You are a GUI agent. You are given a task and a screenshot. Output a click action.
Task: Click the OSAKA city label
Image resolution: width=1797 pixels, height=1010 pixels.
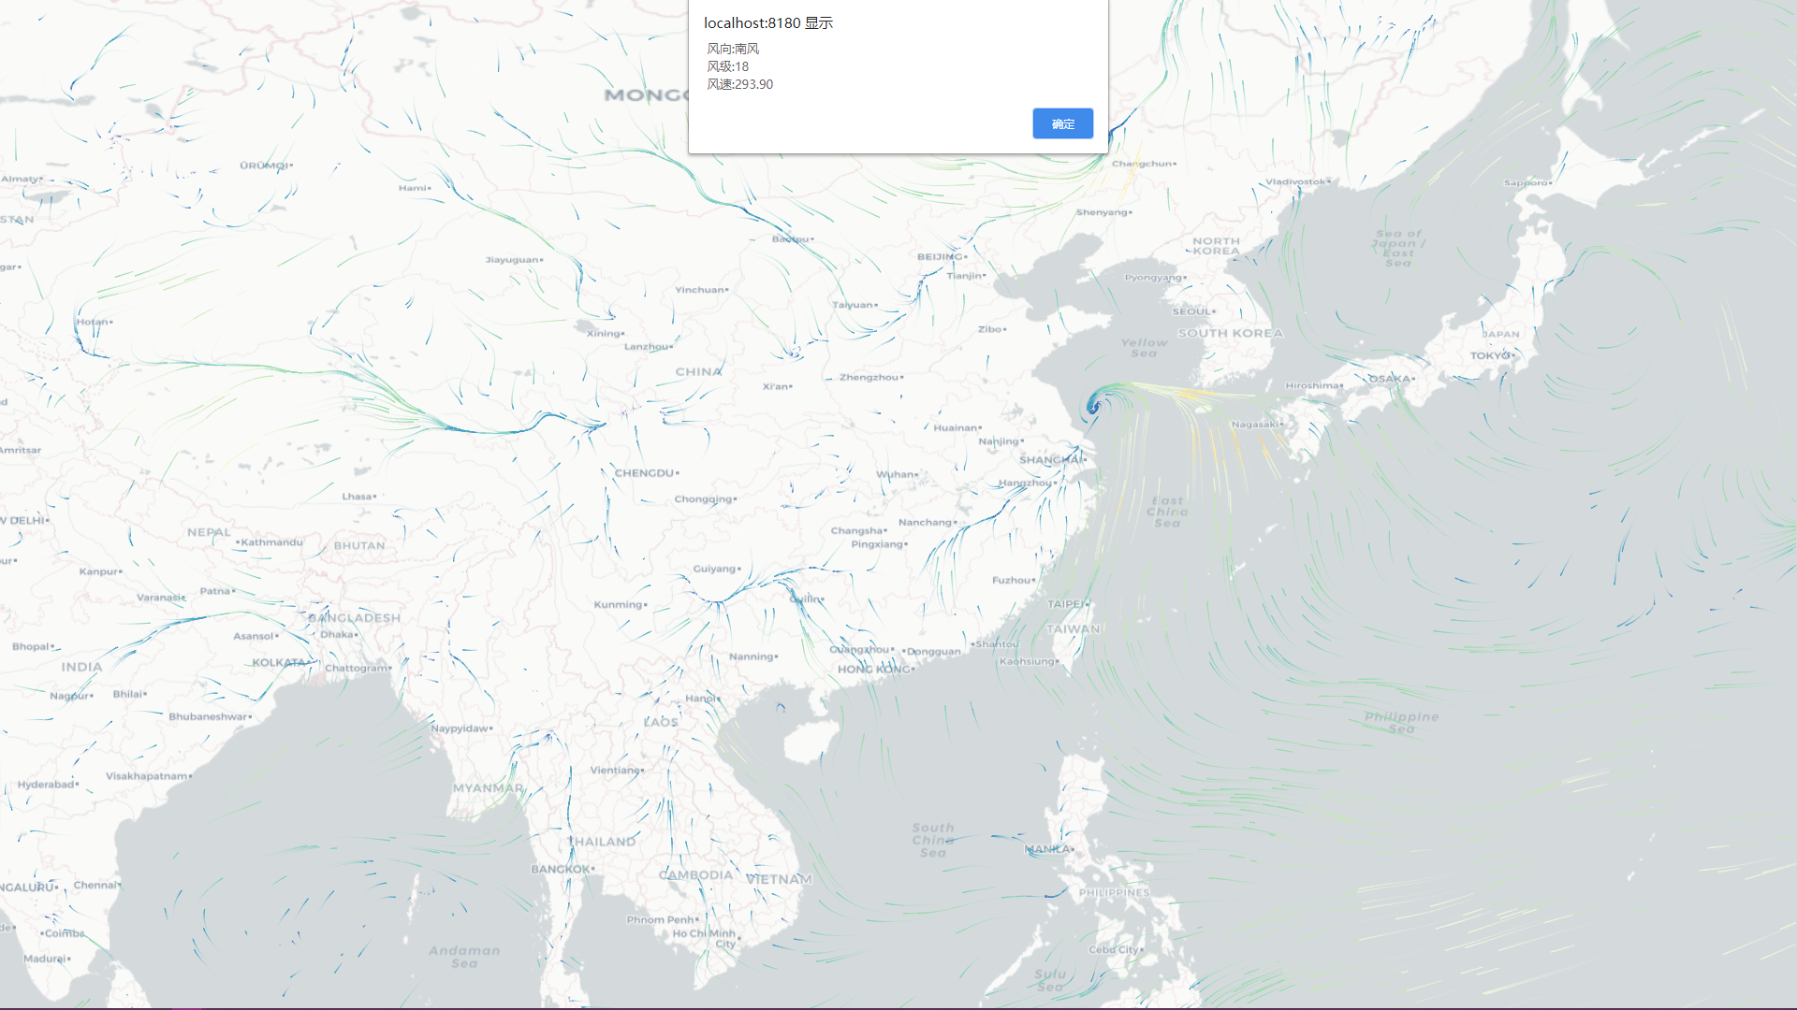pos(1391,379)
